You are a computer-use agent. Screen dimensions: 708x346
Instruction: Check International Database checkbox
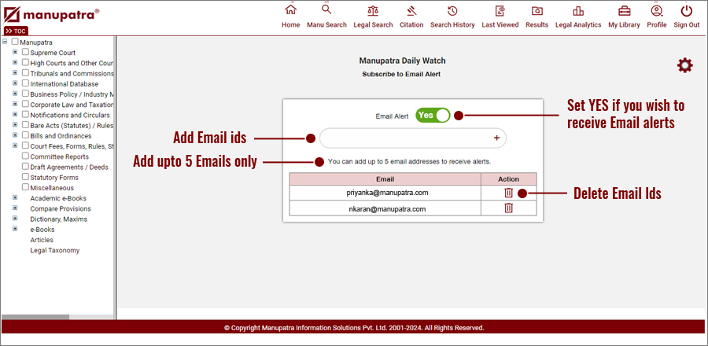pos(25,83)
